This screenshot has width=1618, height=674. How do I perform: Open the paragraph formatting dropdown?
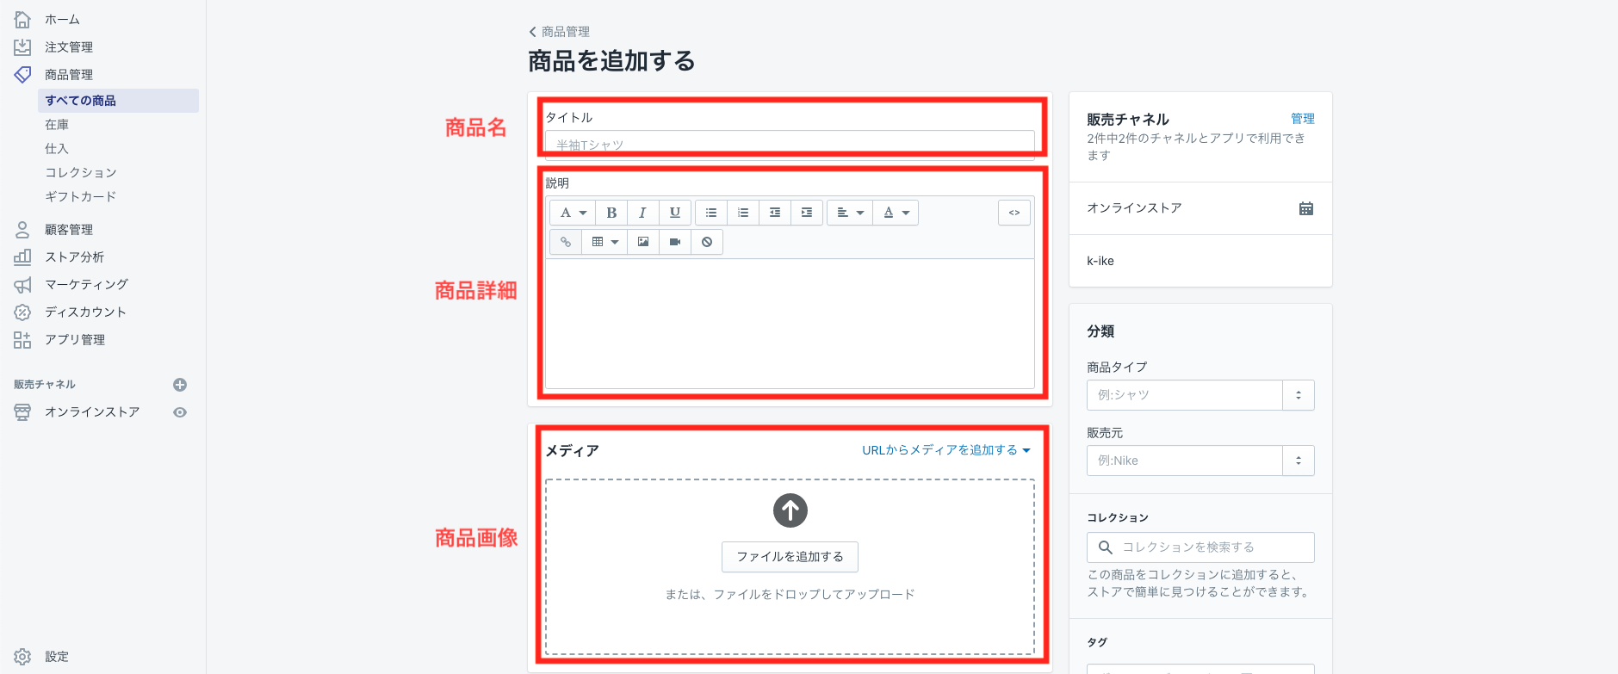573,213
